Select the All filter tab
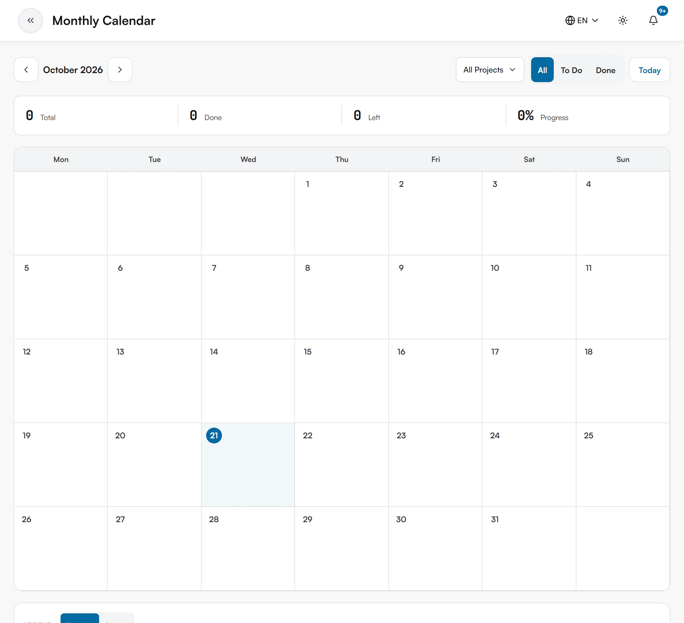The image size is (684, 623). (x=542, y=70)
